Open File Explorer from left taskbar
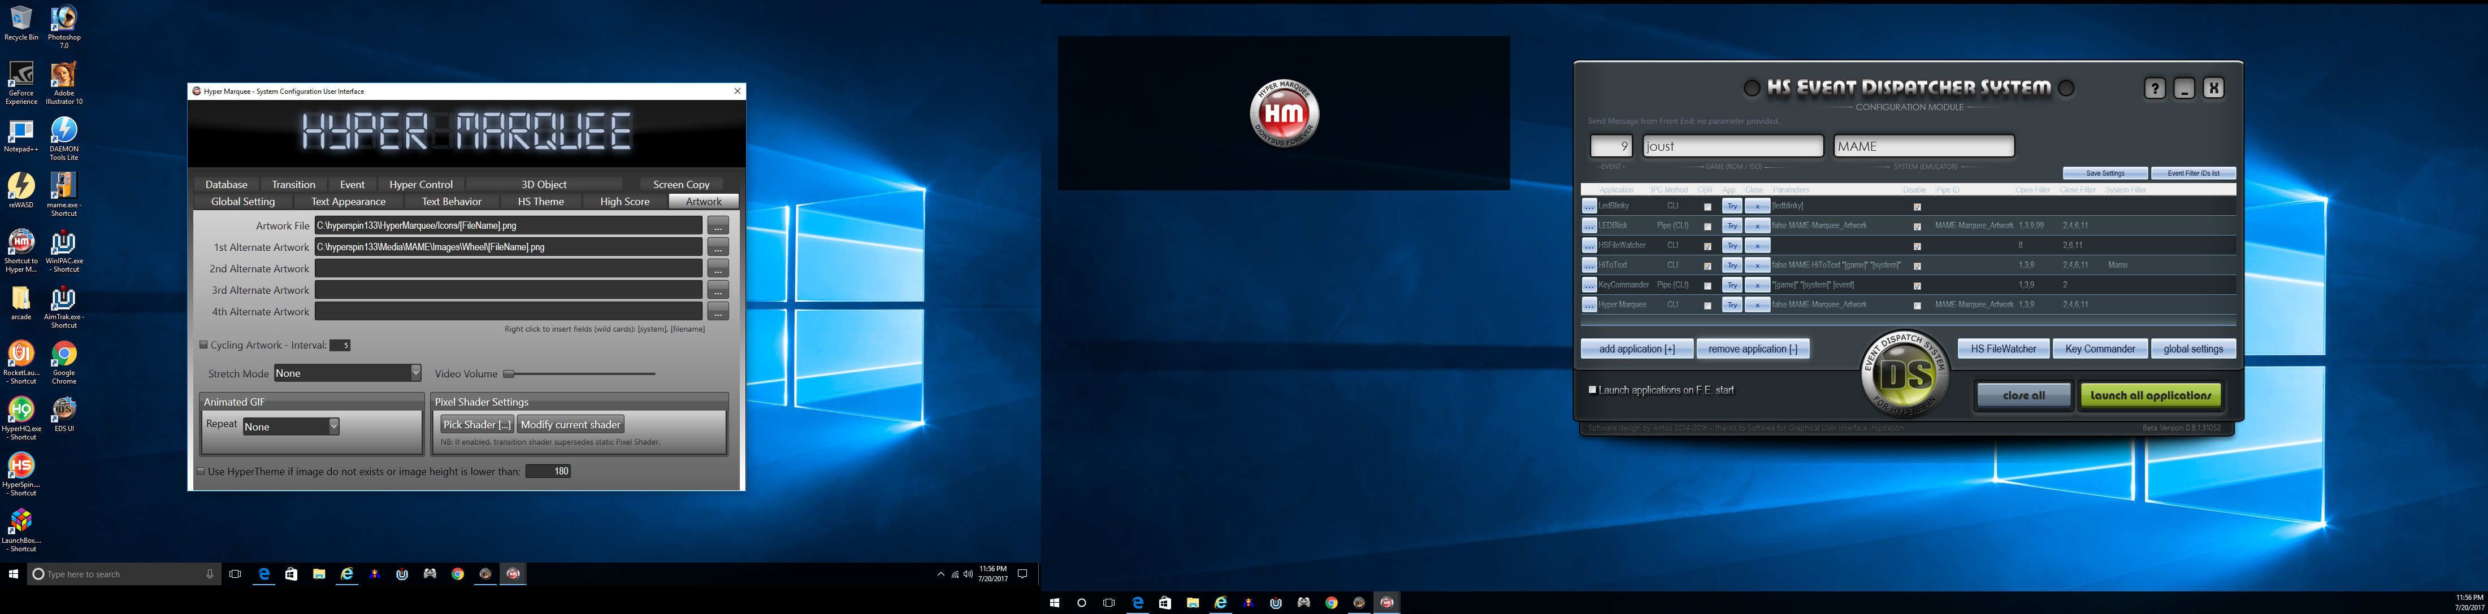 tap(319, 574)
